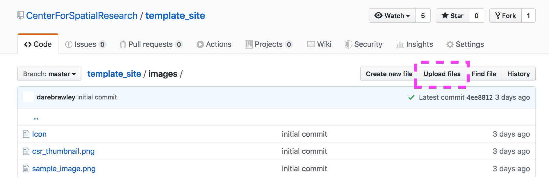
Task: Fork the template_site repository
Action: click(x=505, y=16)
